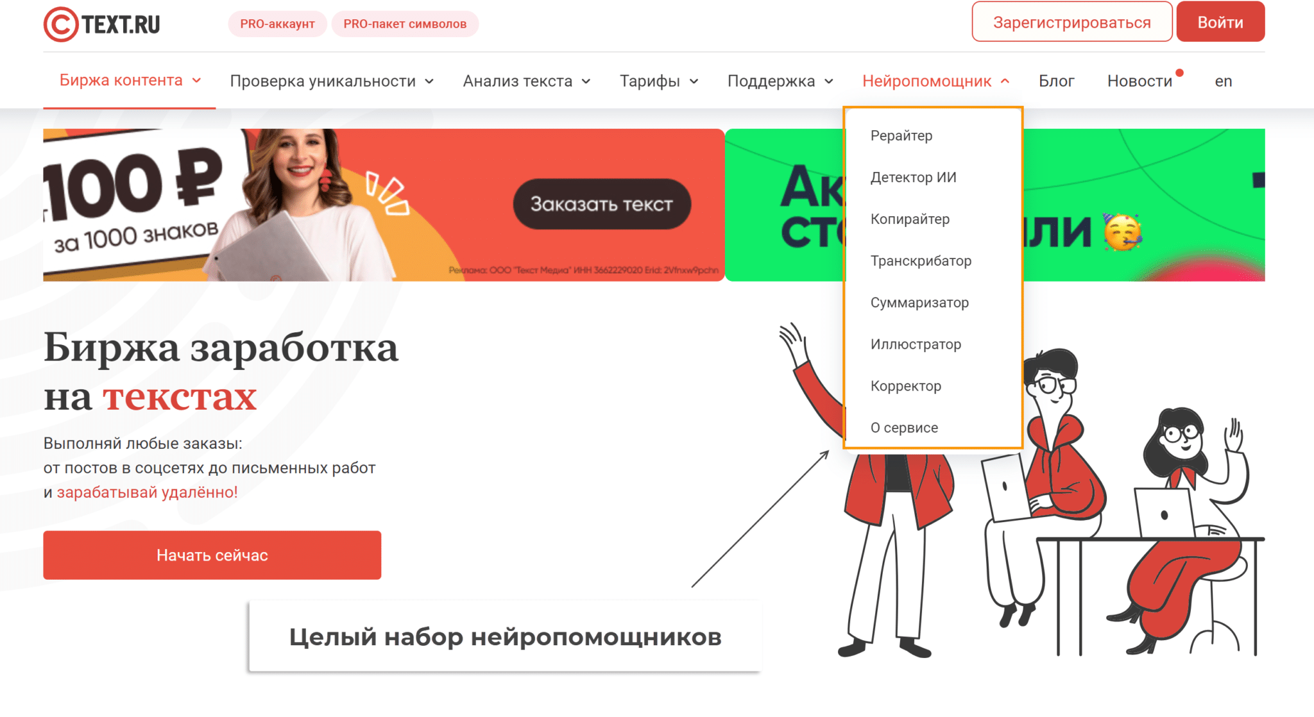Click the Корректор entry
The image size is (1314, 717).
click(905, 385)
